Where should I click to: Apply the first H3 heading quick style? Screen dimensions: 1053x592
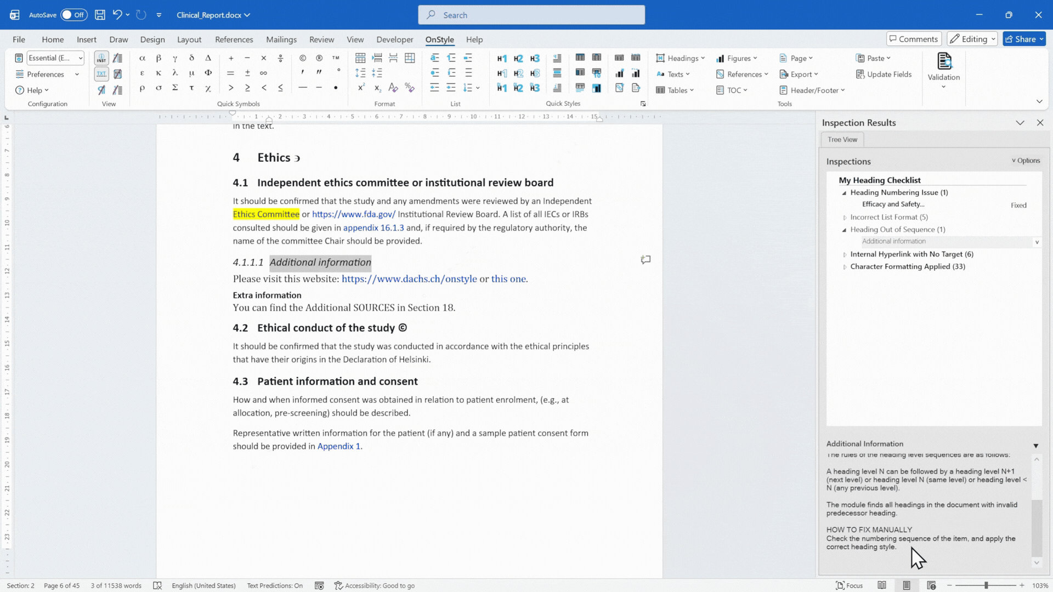(535, 58)
